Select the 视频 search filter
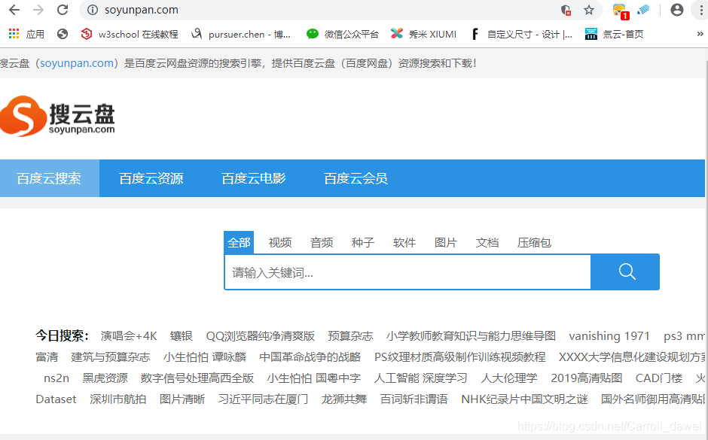708x440 pixels. coord(279,242)
